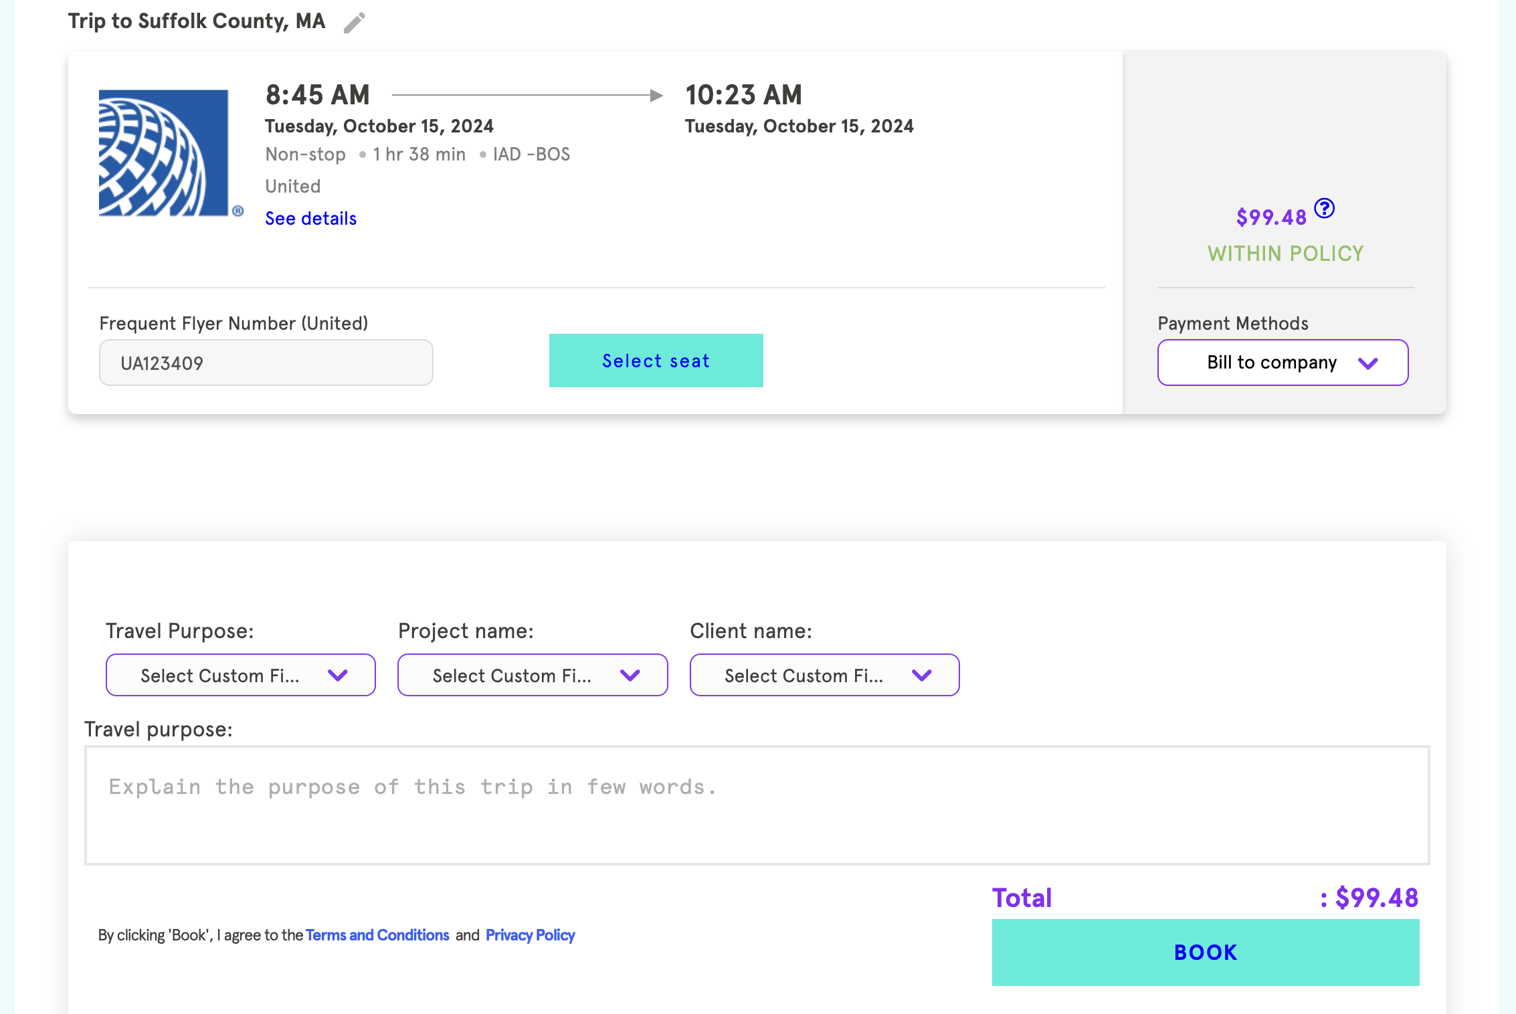The height and width of the screenshot is (1014, 1516).
Task: Focus the travel purpose explanation text area
Action: tap(757, 805)
